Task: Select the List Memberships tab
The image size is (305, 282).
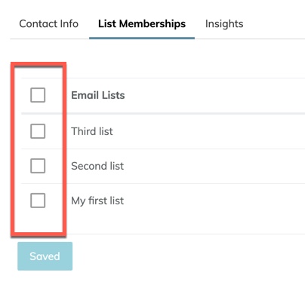Action: pos(142,24)
